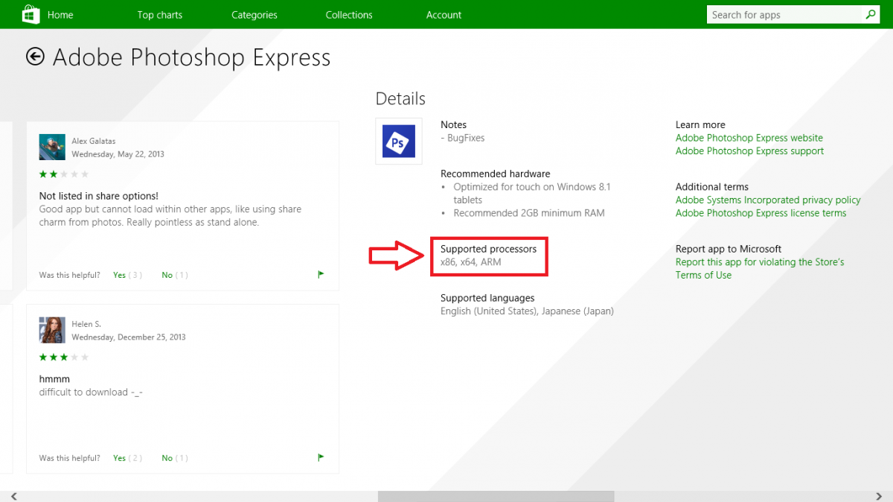The image size is (893, 502).
Task: Report Helen S. review with flag icon
Action: [321, 458]
